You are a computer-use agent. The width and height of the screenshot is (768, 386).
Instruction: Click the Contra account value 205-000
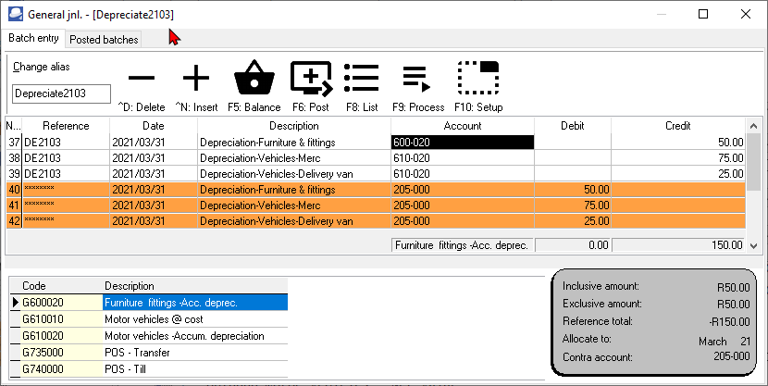[x=731, y=356]
